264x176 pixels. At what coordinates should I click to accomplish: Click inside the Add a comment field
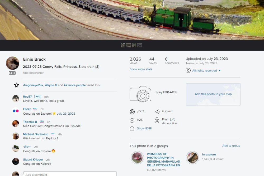(x=70, y=174)
